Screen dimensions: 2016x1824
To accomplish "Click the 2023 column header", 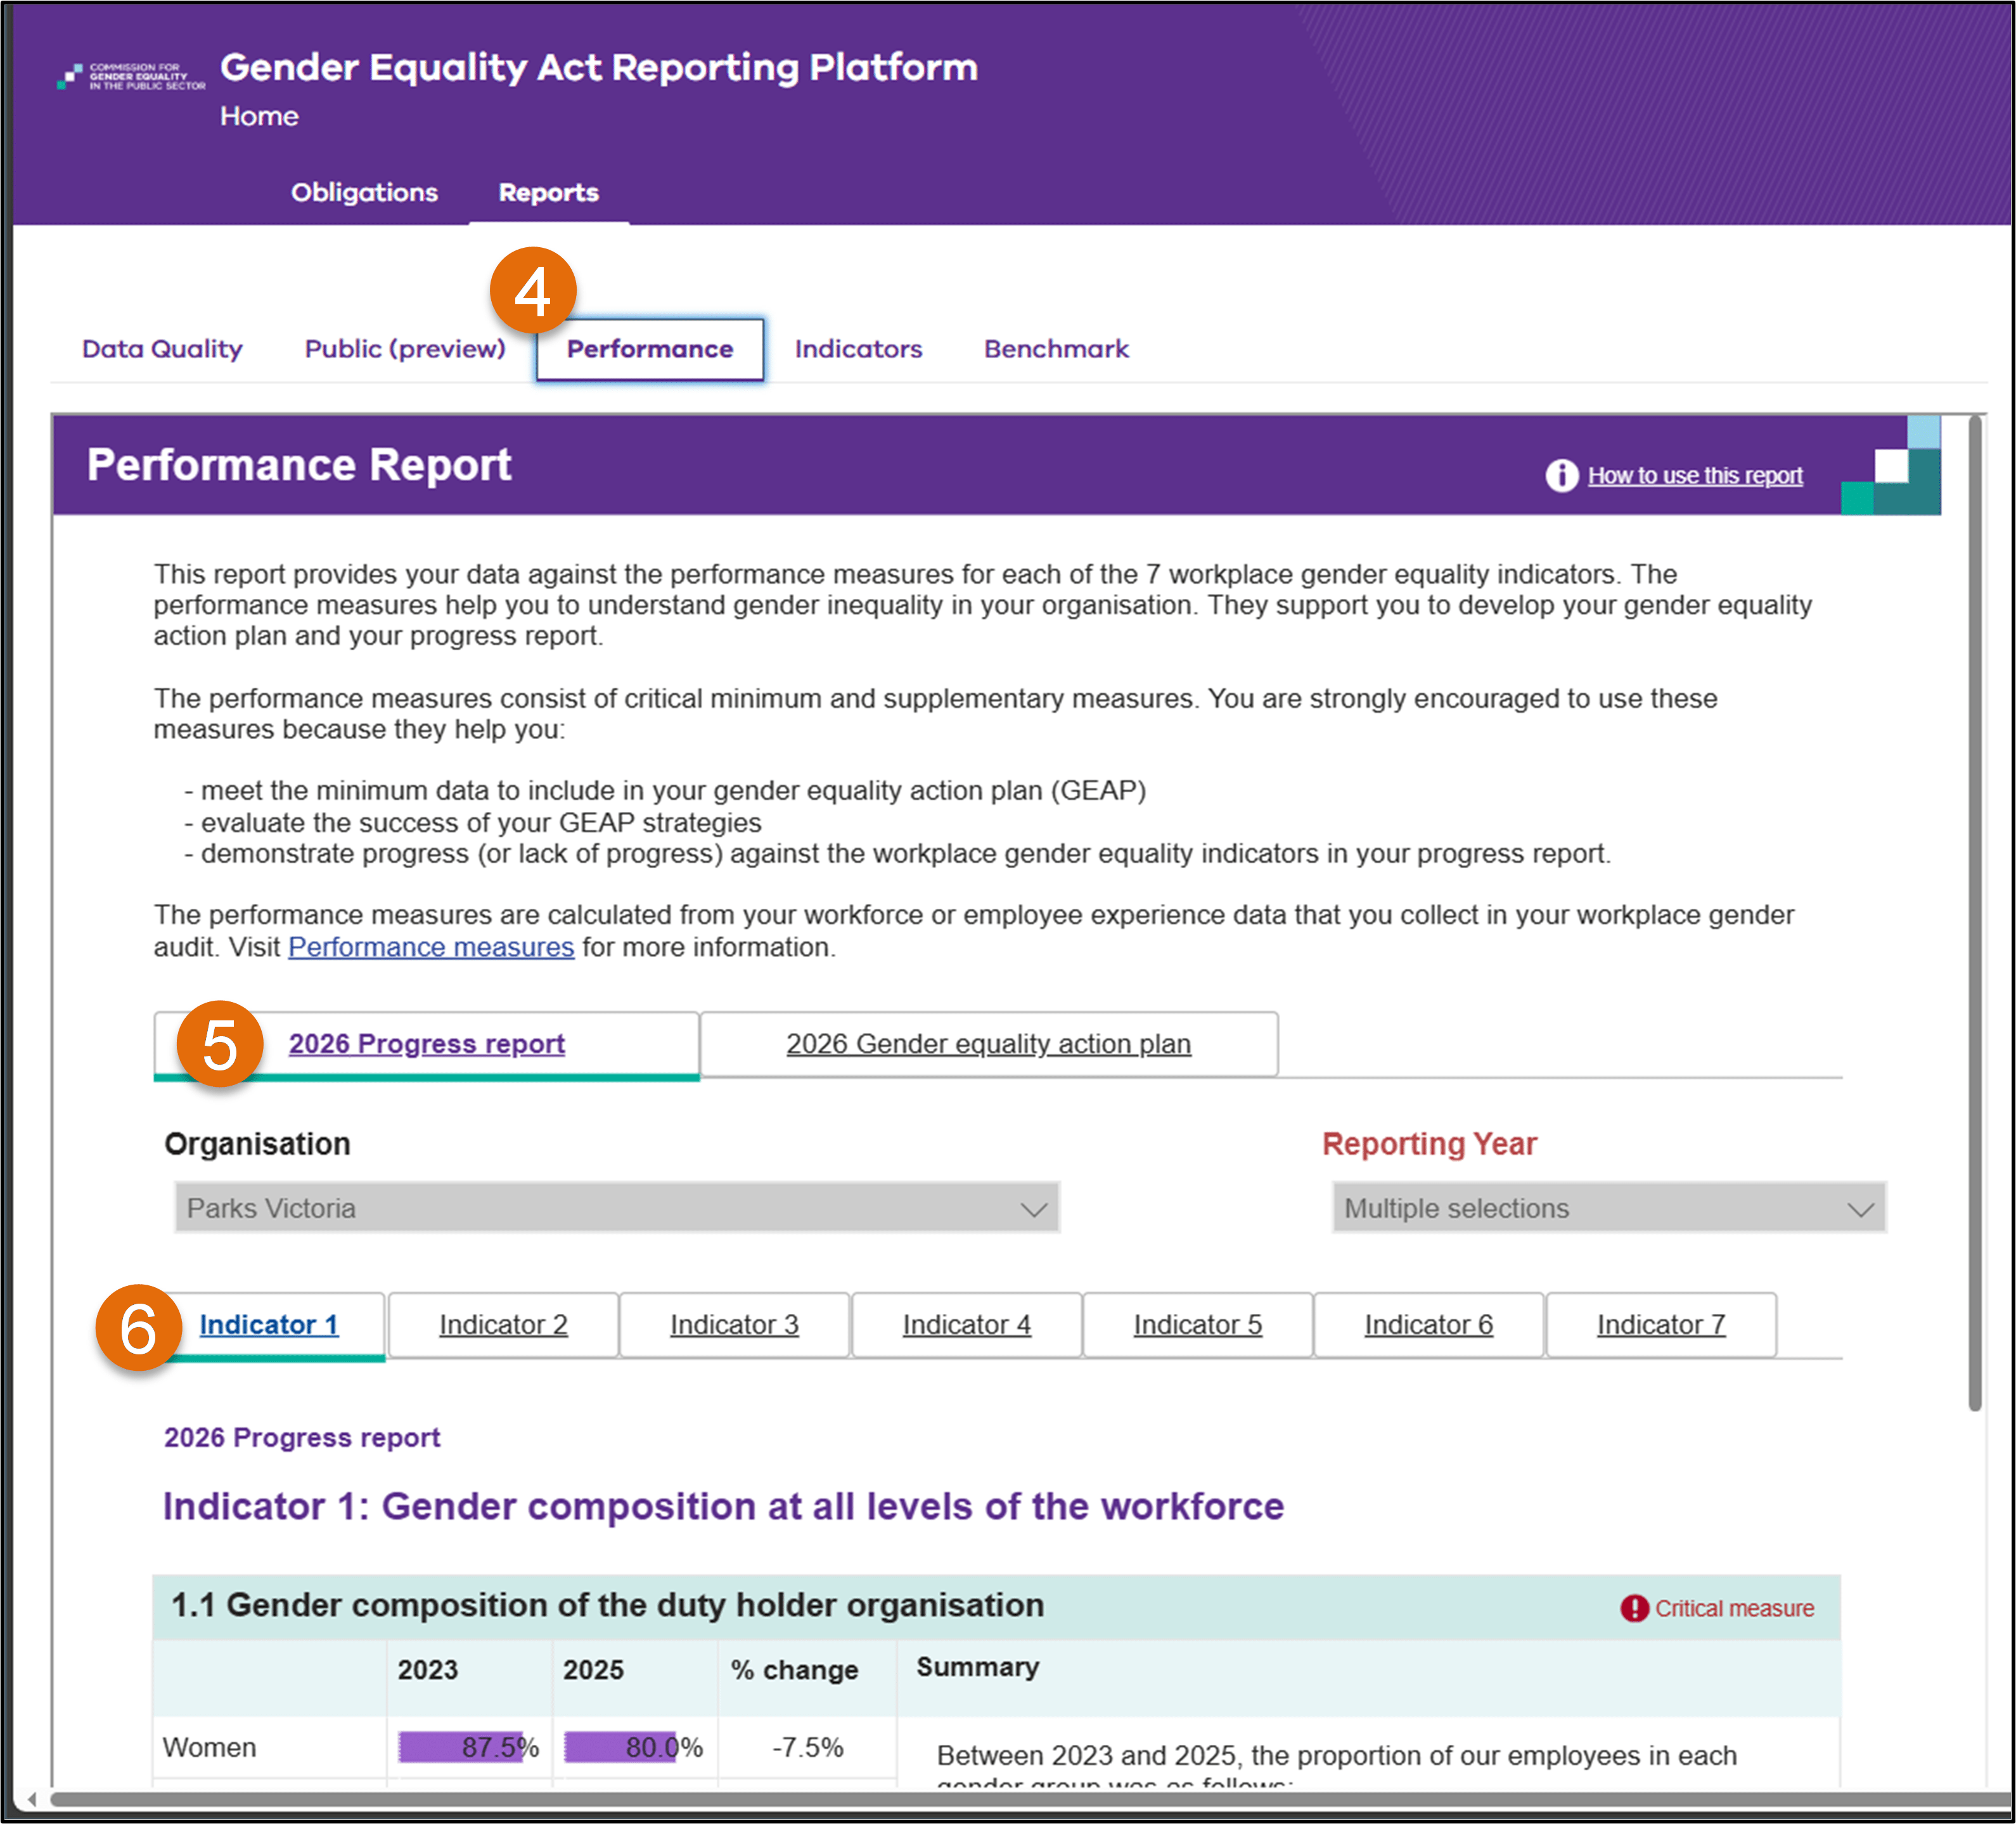I will pyautogui.click(x=427, y=1670).
